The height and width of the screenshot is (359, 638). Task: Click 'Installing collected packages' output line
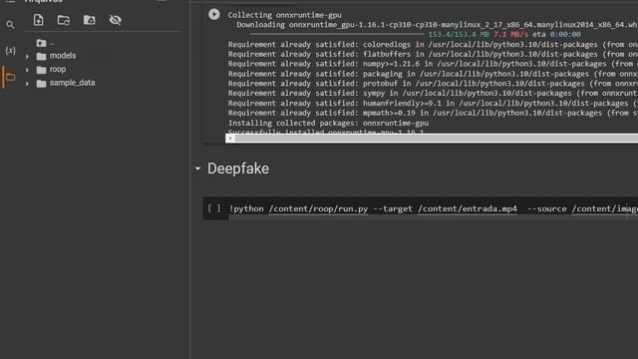pyautogui.click(x=328, y=123)
